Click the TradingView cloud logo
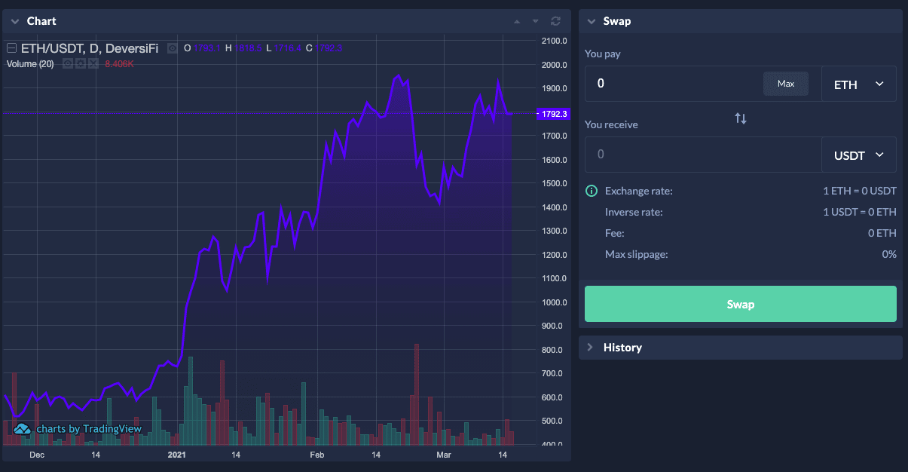The image size is (908, 472). coord(23,429)
